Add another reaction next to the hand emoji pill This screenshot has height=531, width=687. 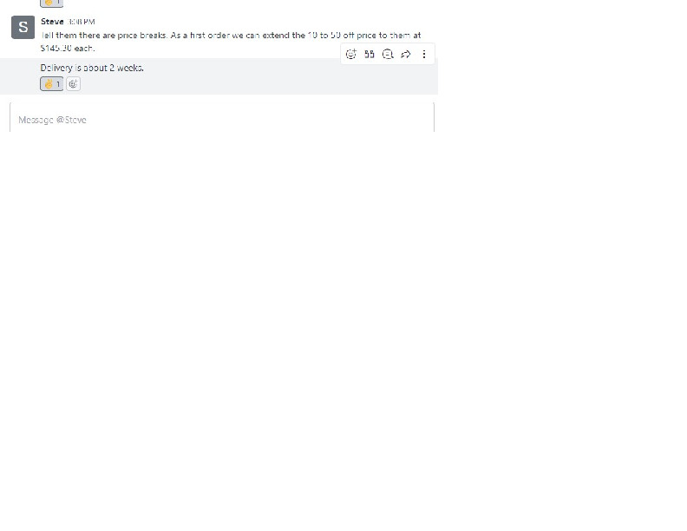(73, 84)
